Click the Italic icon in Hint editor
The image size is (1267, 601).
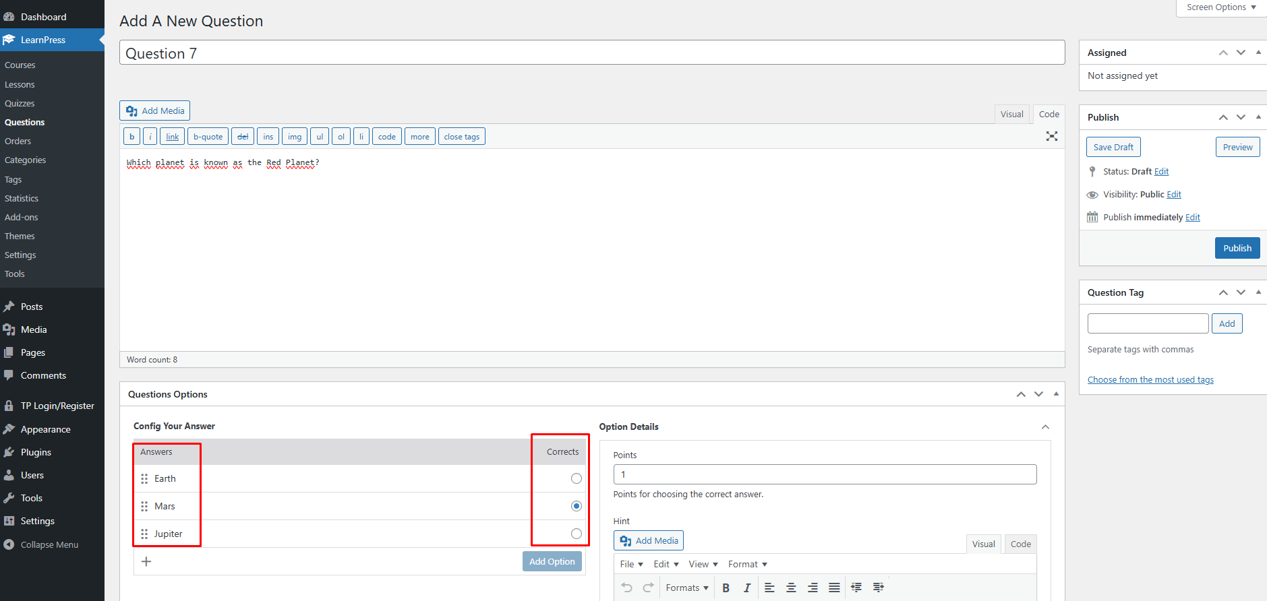coord(747,588)
